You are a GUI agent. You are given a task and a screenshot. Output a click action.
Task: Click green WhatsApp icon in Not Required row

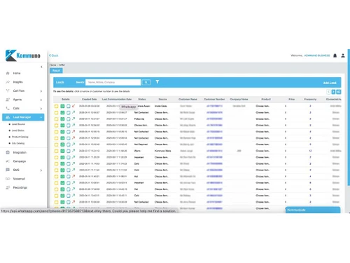(x=62, y=144)
